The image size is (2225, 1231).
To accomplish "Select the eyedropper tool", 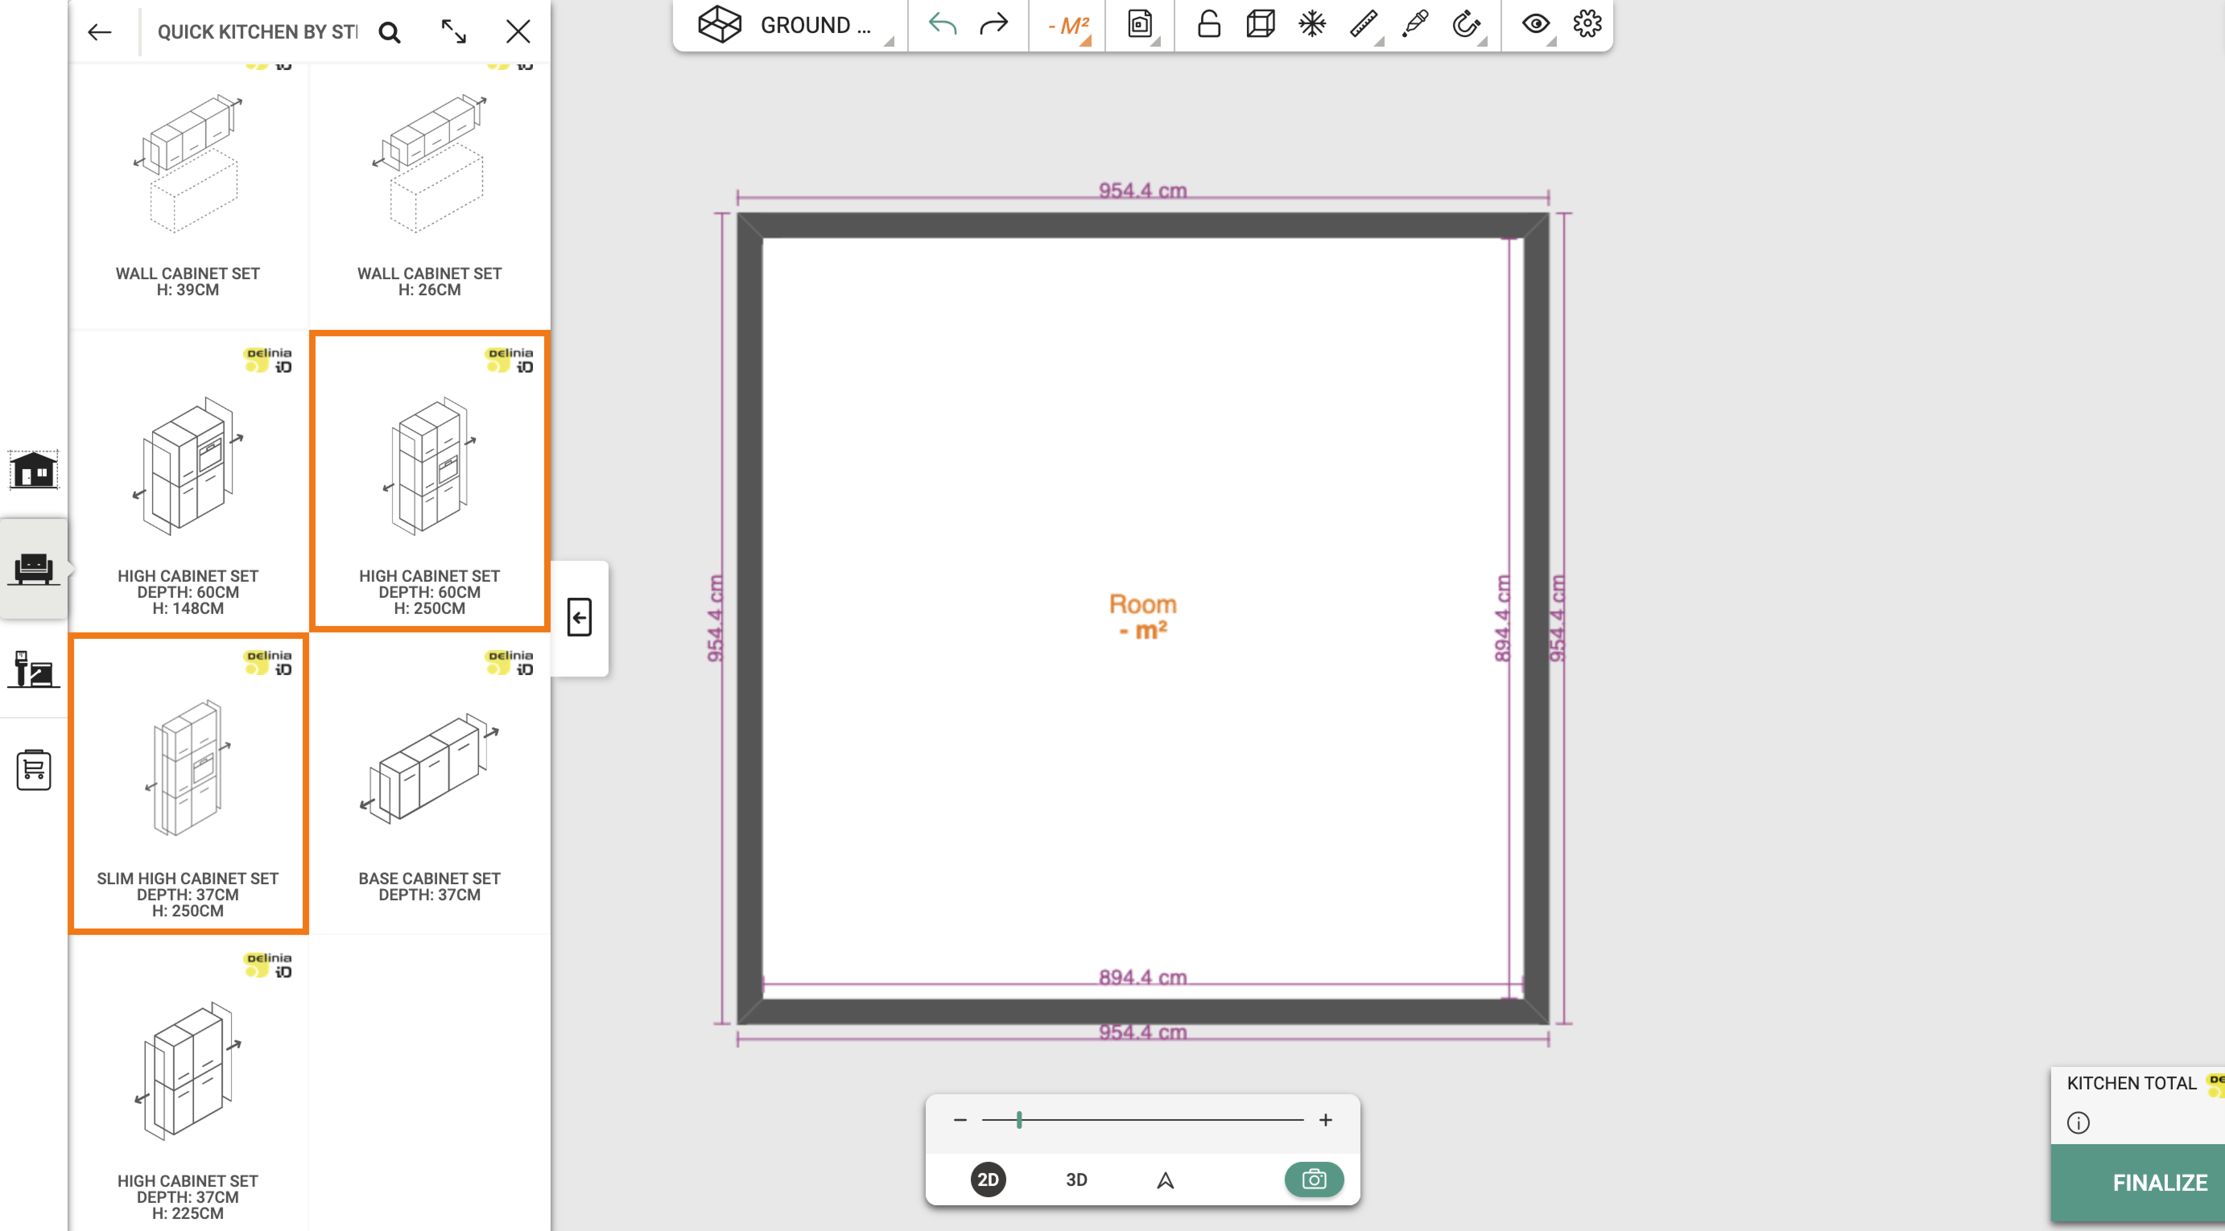I will (1415, 24).
